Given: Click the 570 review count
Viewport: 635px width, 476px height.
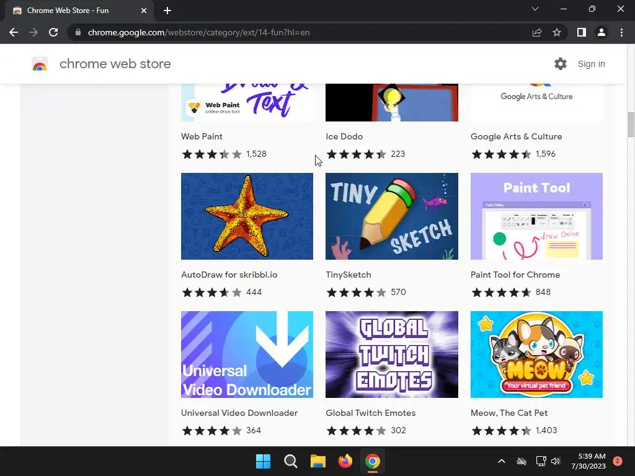Looking at the screenshot, I should (398, 292).
